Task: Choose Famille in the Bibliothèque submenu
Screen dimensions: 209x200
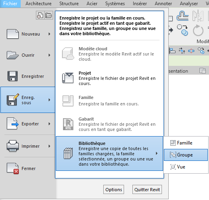Action: 186,143
